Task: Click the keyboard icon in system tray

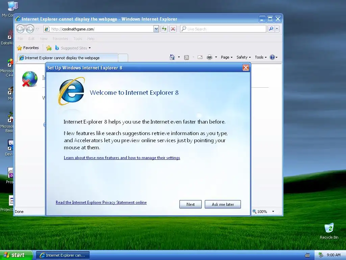Action: click(307, 255)
